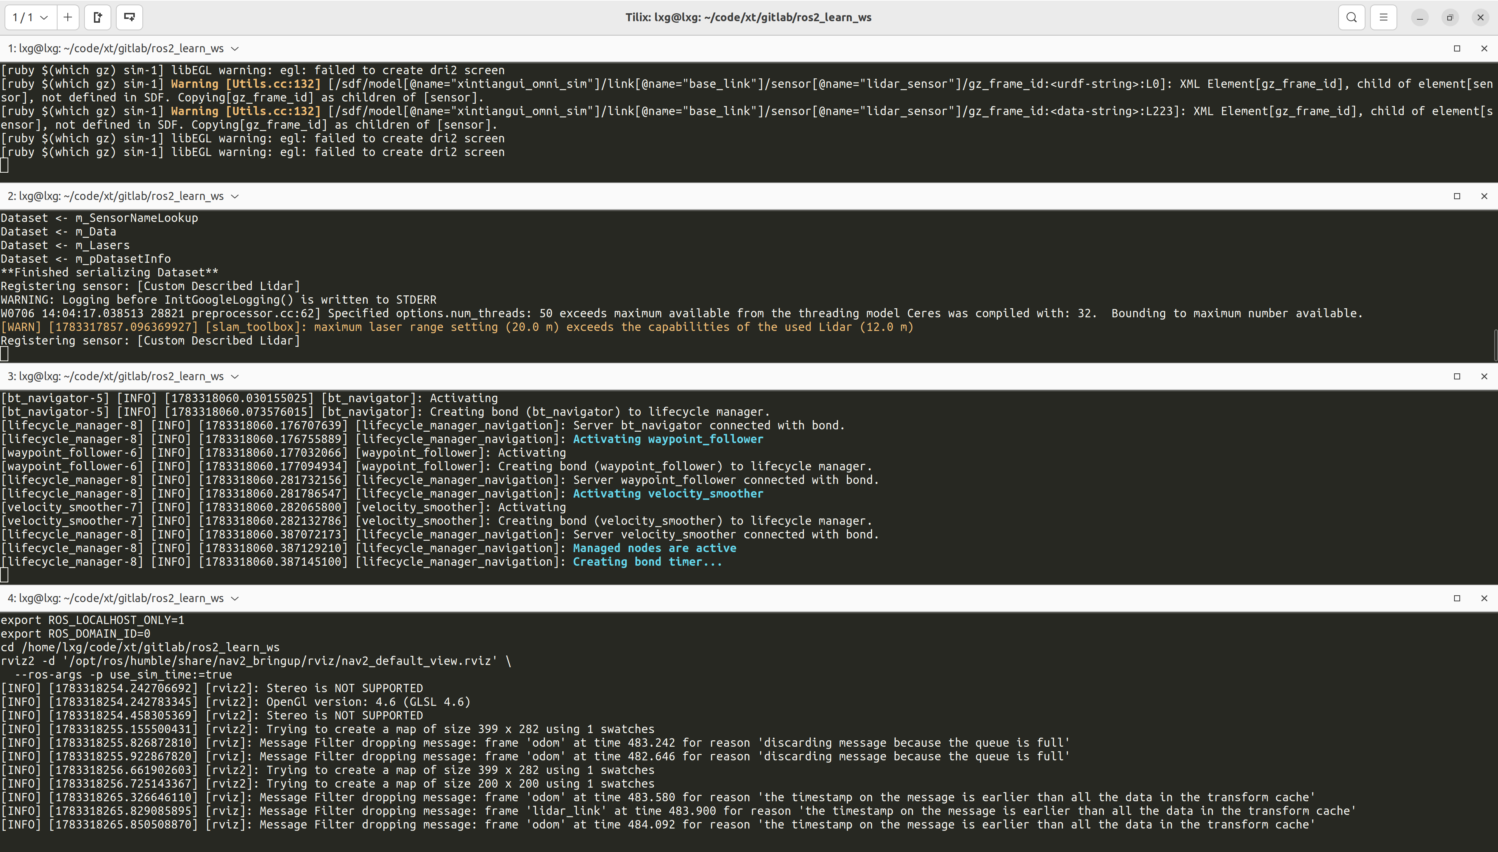The width and height of the screenshot is (1498, 852).
Task: Add terminal down icon in header bar
Action: coord(130,17)
